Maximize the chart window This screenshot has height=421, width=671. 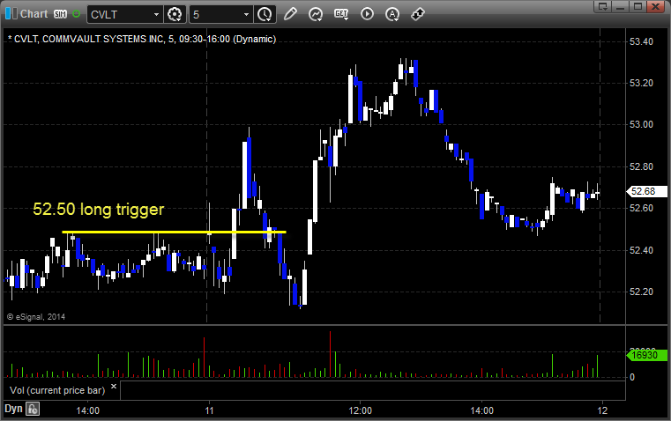tap(638, 6)
